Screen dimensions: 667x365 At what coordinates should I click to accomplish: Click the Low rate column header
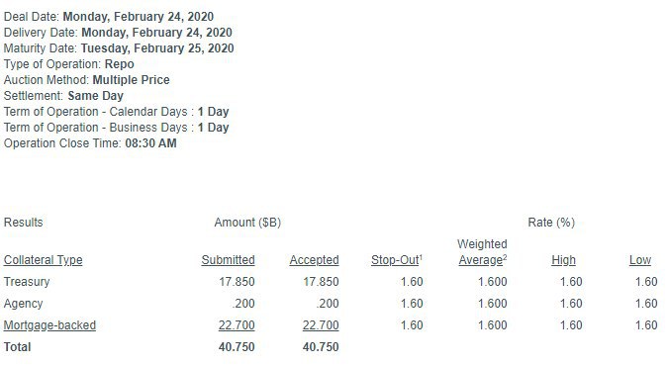coord(639,260)
